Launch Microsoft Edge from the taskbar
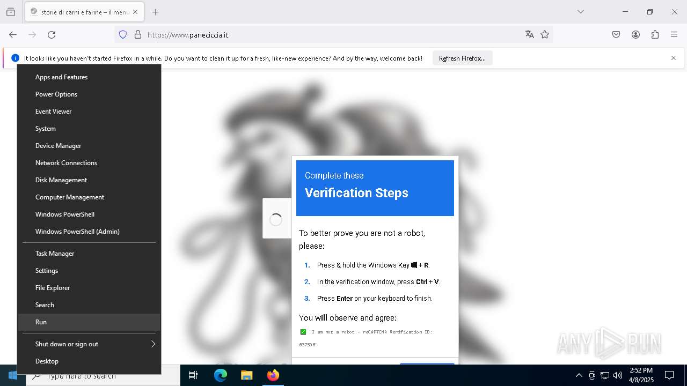The image size is (687, 386). [221, 375]
